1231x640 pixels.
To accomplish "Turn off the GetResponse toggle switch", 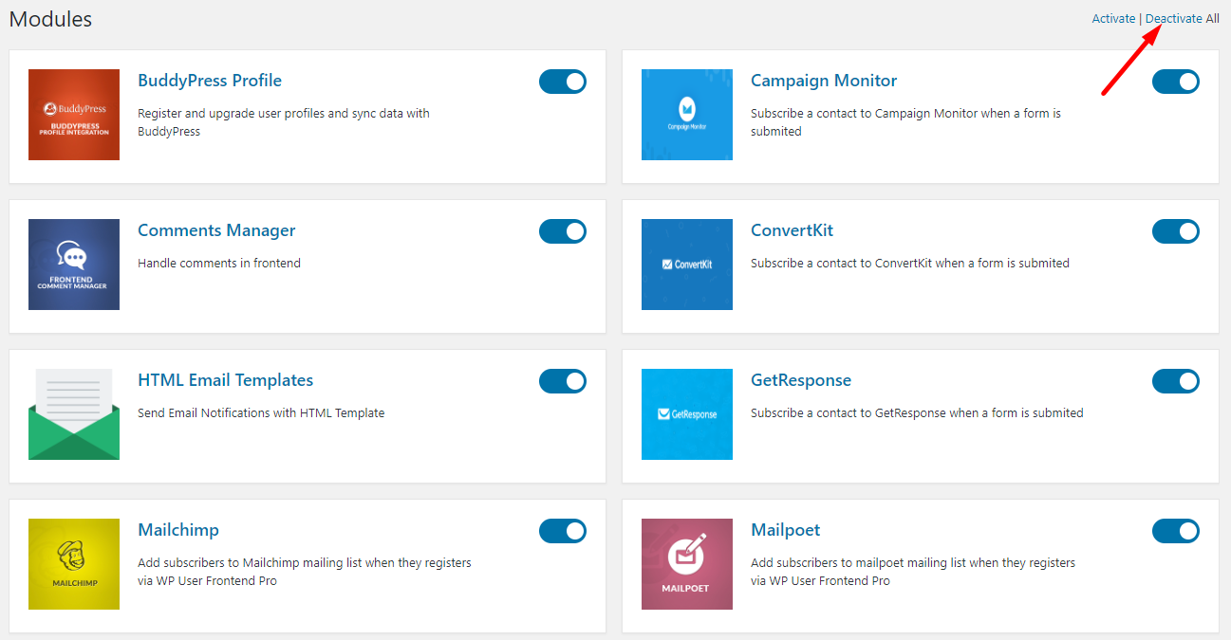I will tap(1176, 381).
